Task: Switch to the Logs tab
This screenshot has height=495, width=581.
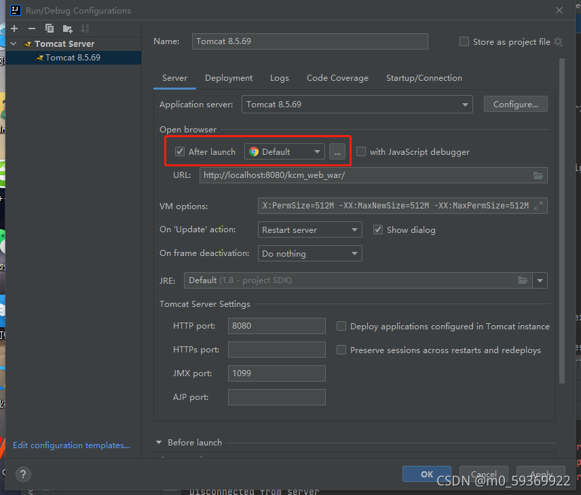Action: coord(280,78)
